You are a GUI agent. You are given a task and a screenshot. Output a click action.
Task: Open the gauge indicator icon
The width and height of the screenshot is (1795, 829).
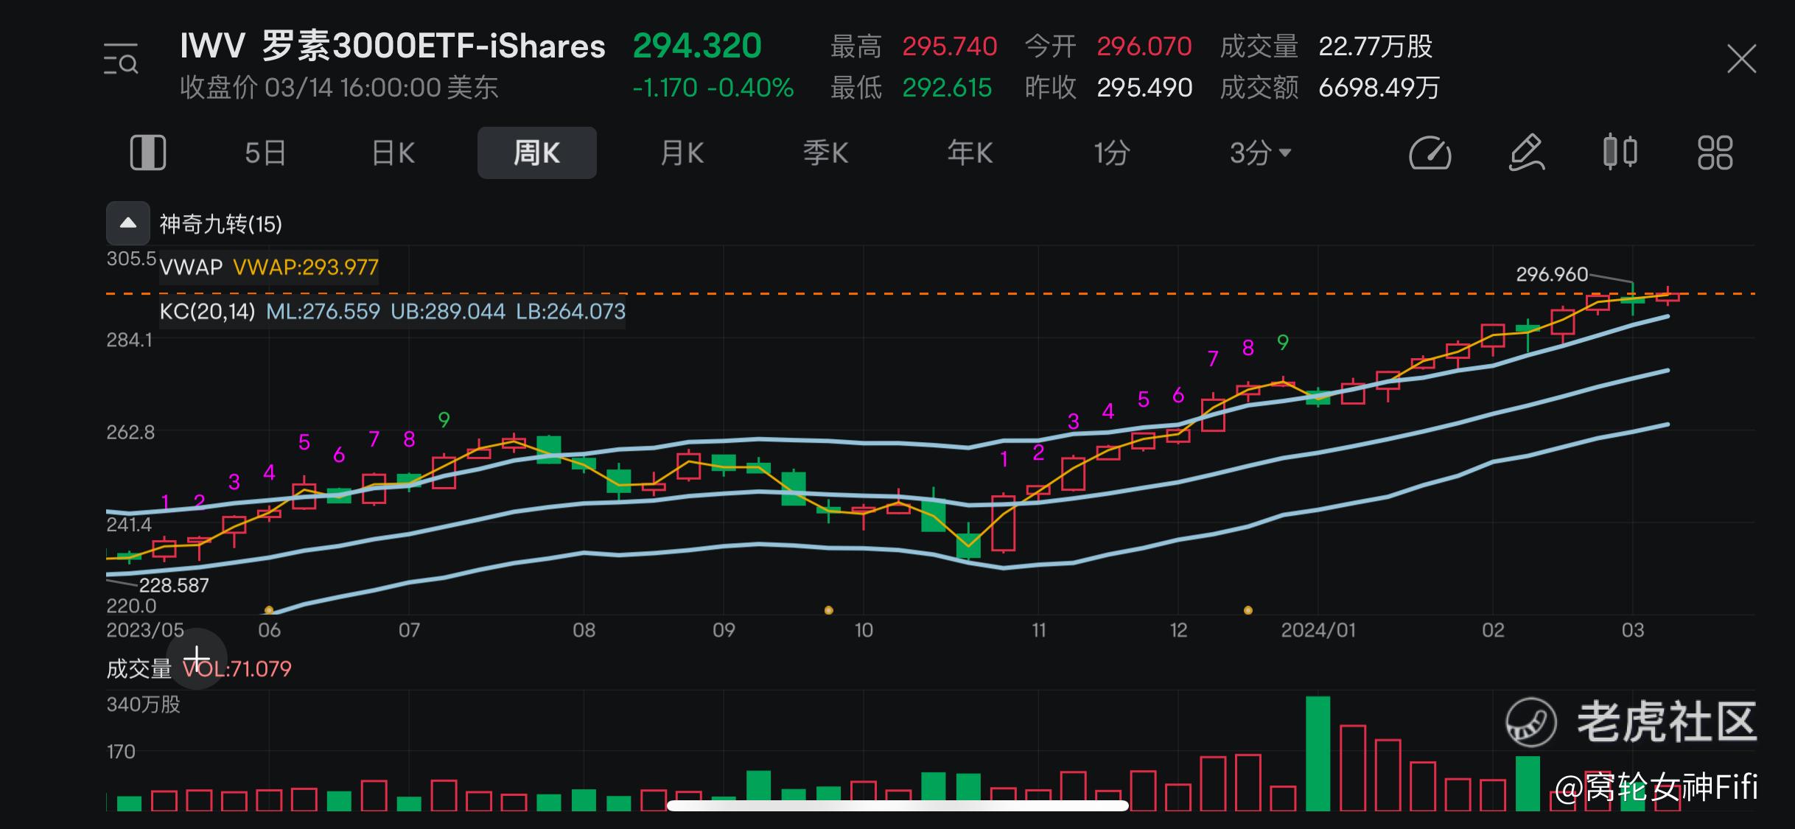[x=1430, y=153]
